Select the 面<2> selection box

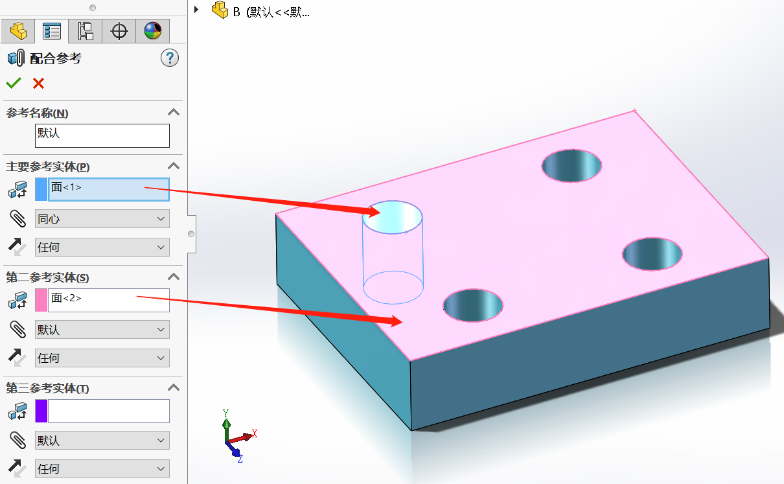[x=109, y=300]
